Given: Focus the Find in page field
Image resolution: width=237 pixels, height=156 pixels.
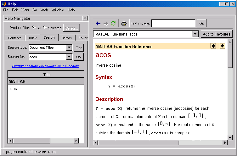Looking at the screenshot, I should (x=173, y=23).
